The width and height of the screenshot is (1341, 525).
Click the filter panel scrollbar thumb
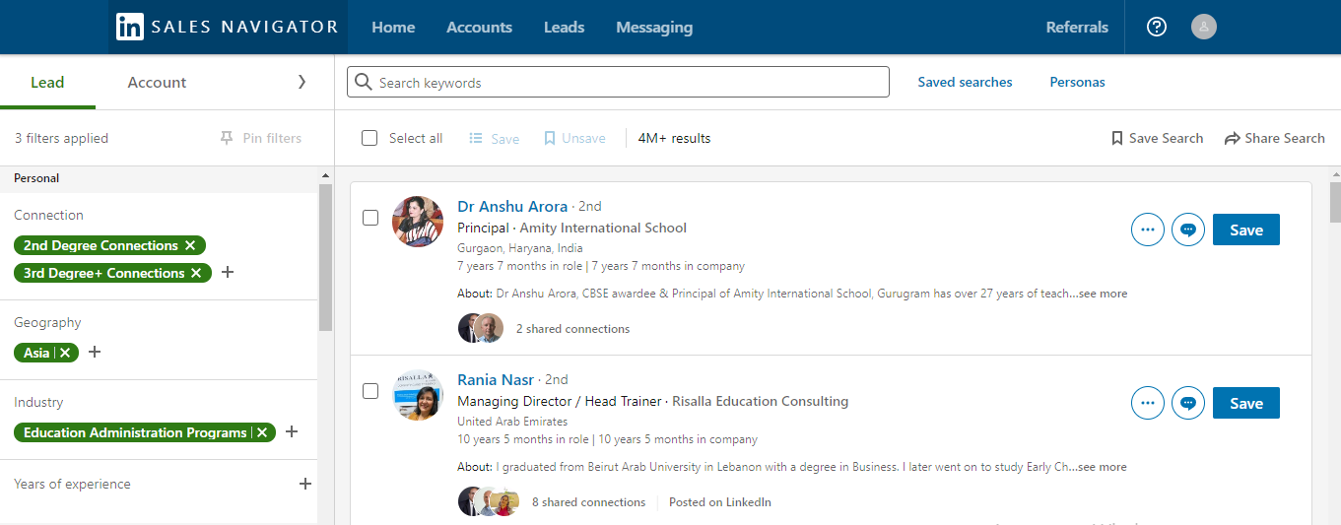(x=325, y=257)
